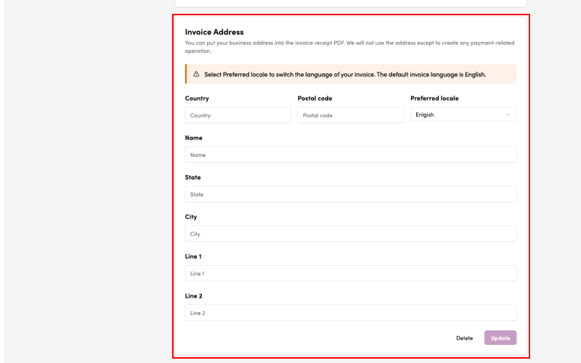Click the Line 1 field label

[x=193, y=256]
